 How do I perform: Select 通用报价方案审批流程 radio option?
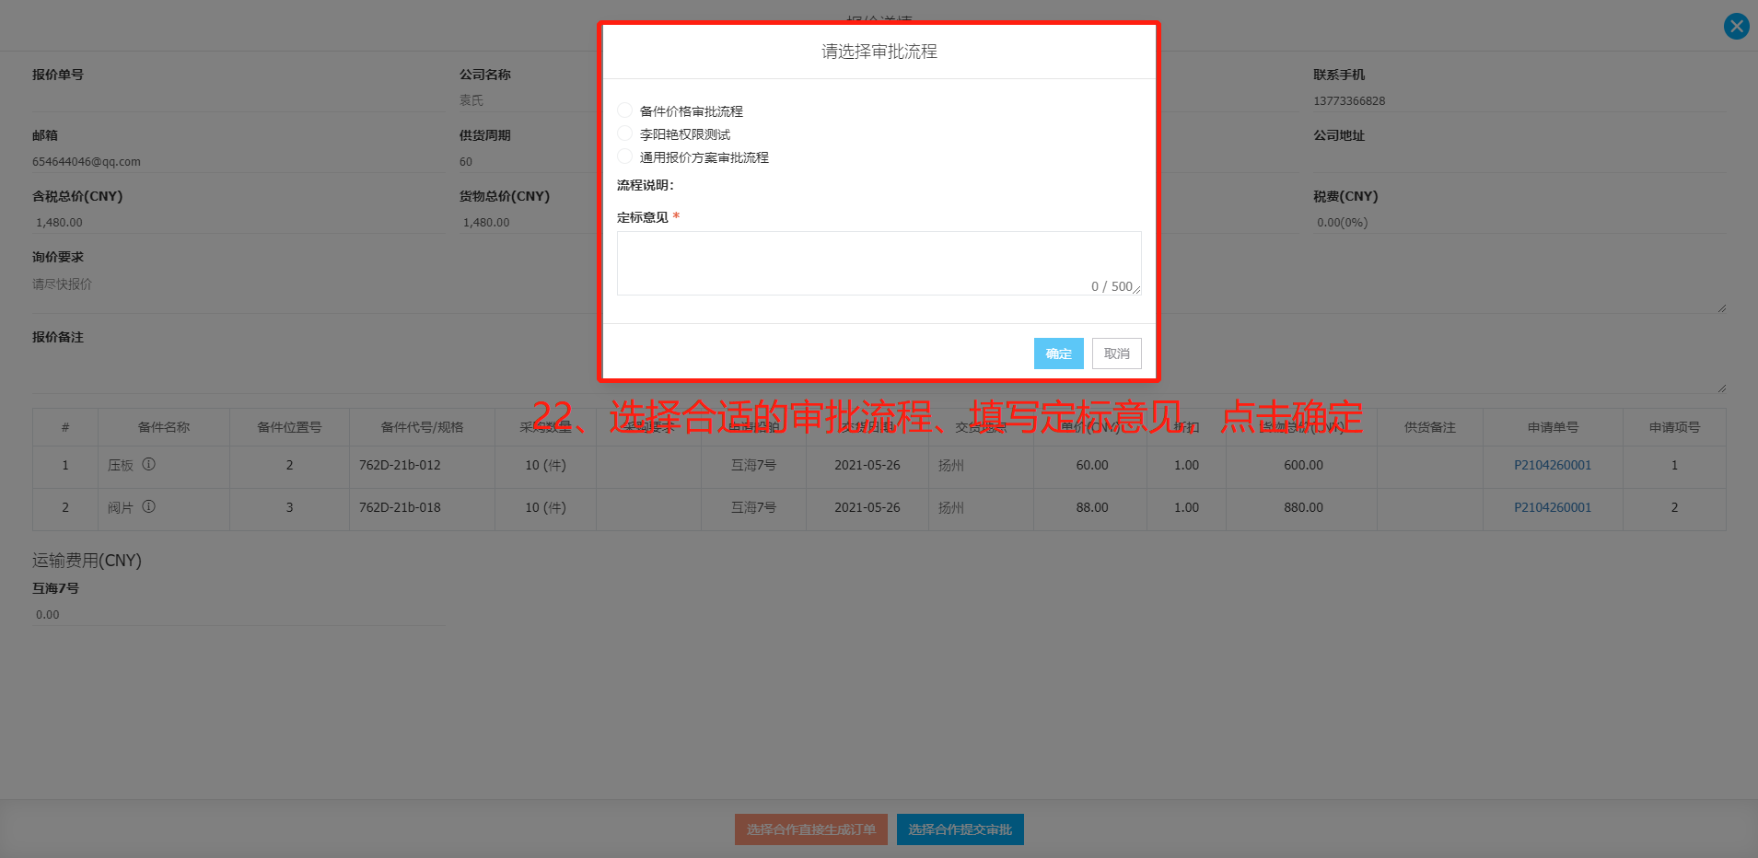625,157
